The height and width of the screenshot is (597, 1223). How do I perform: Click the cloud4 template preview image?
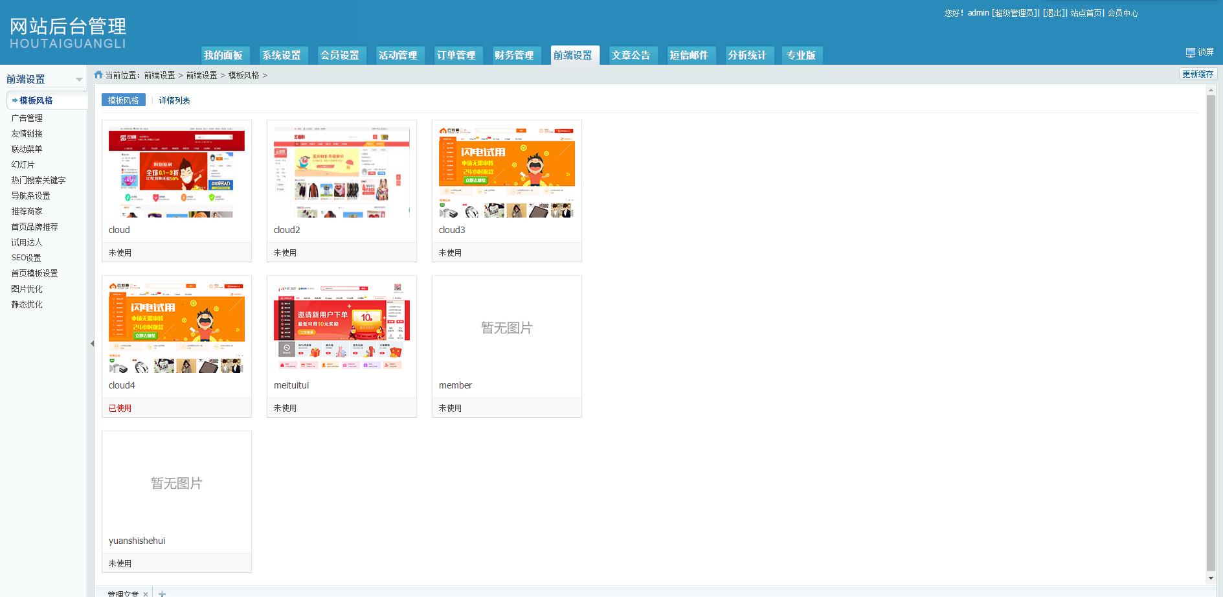177,327
